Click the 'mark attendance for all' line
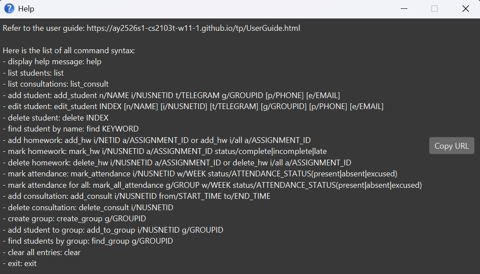 (x=212, y=185)
